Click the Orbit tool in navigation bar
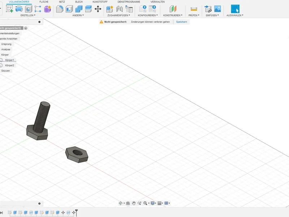289x217 pixels. click(x=121, y=203)
